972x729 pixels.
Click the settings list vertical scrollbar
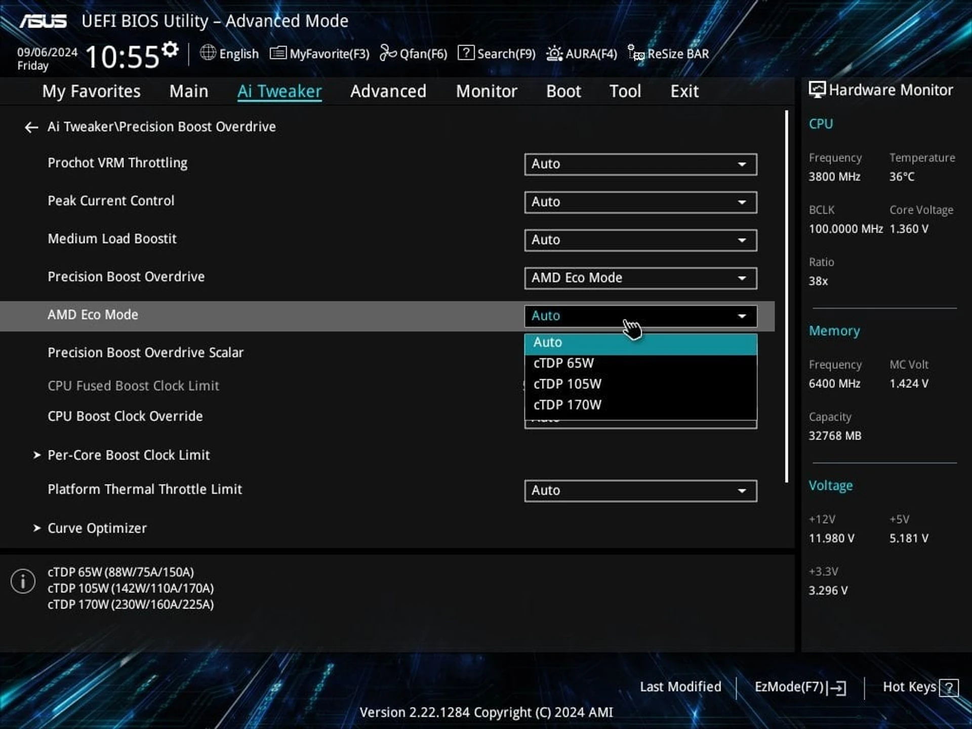pos(786,297)
